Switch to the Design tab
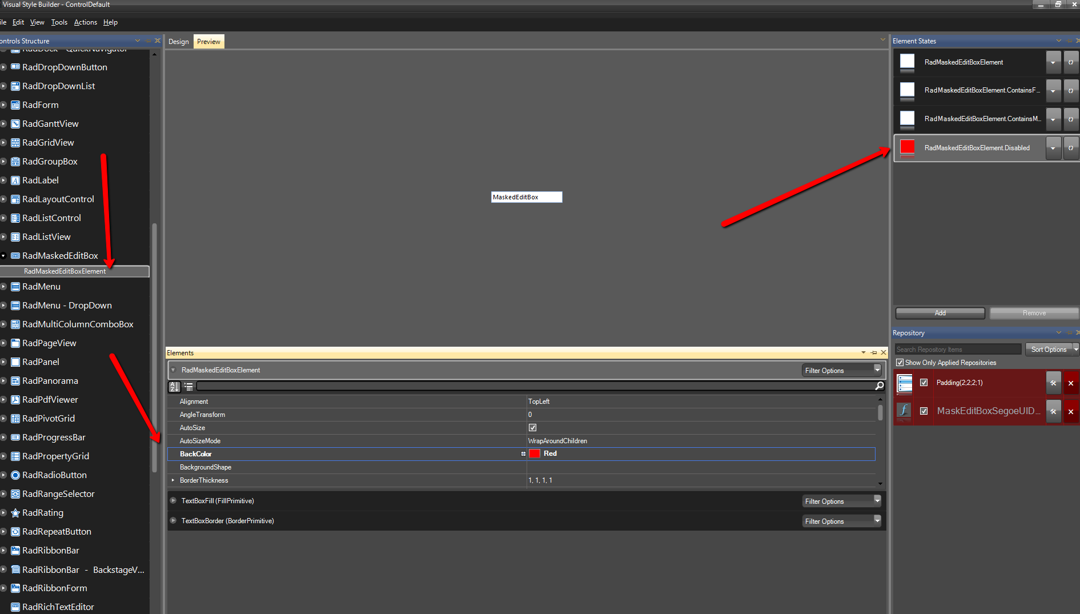Viewport: 1080px width, 614px height. [179, 42]
